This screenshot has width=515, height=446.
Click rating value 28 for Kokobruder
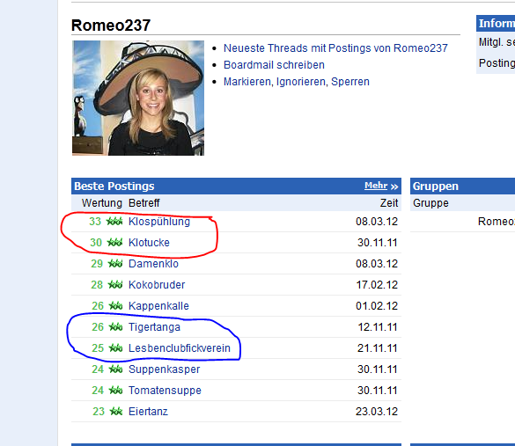(x=97, y=284)
